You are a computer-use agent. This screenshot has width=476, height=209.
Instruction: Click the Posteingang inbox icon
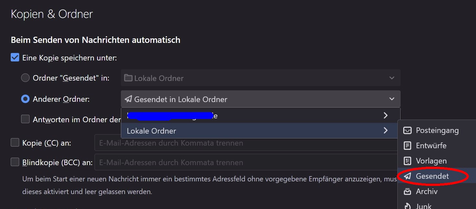pos(407,131)
